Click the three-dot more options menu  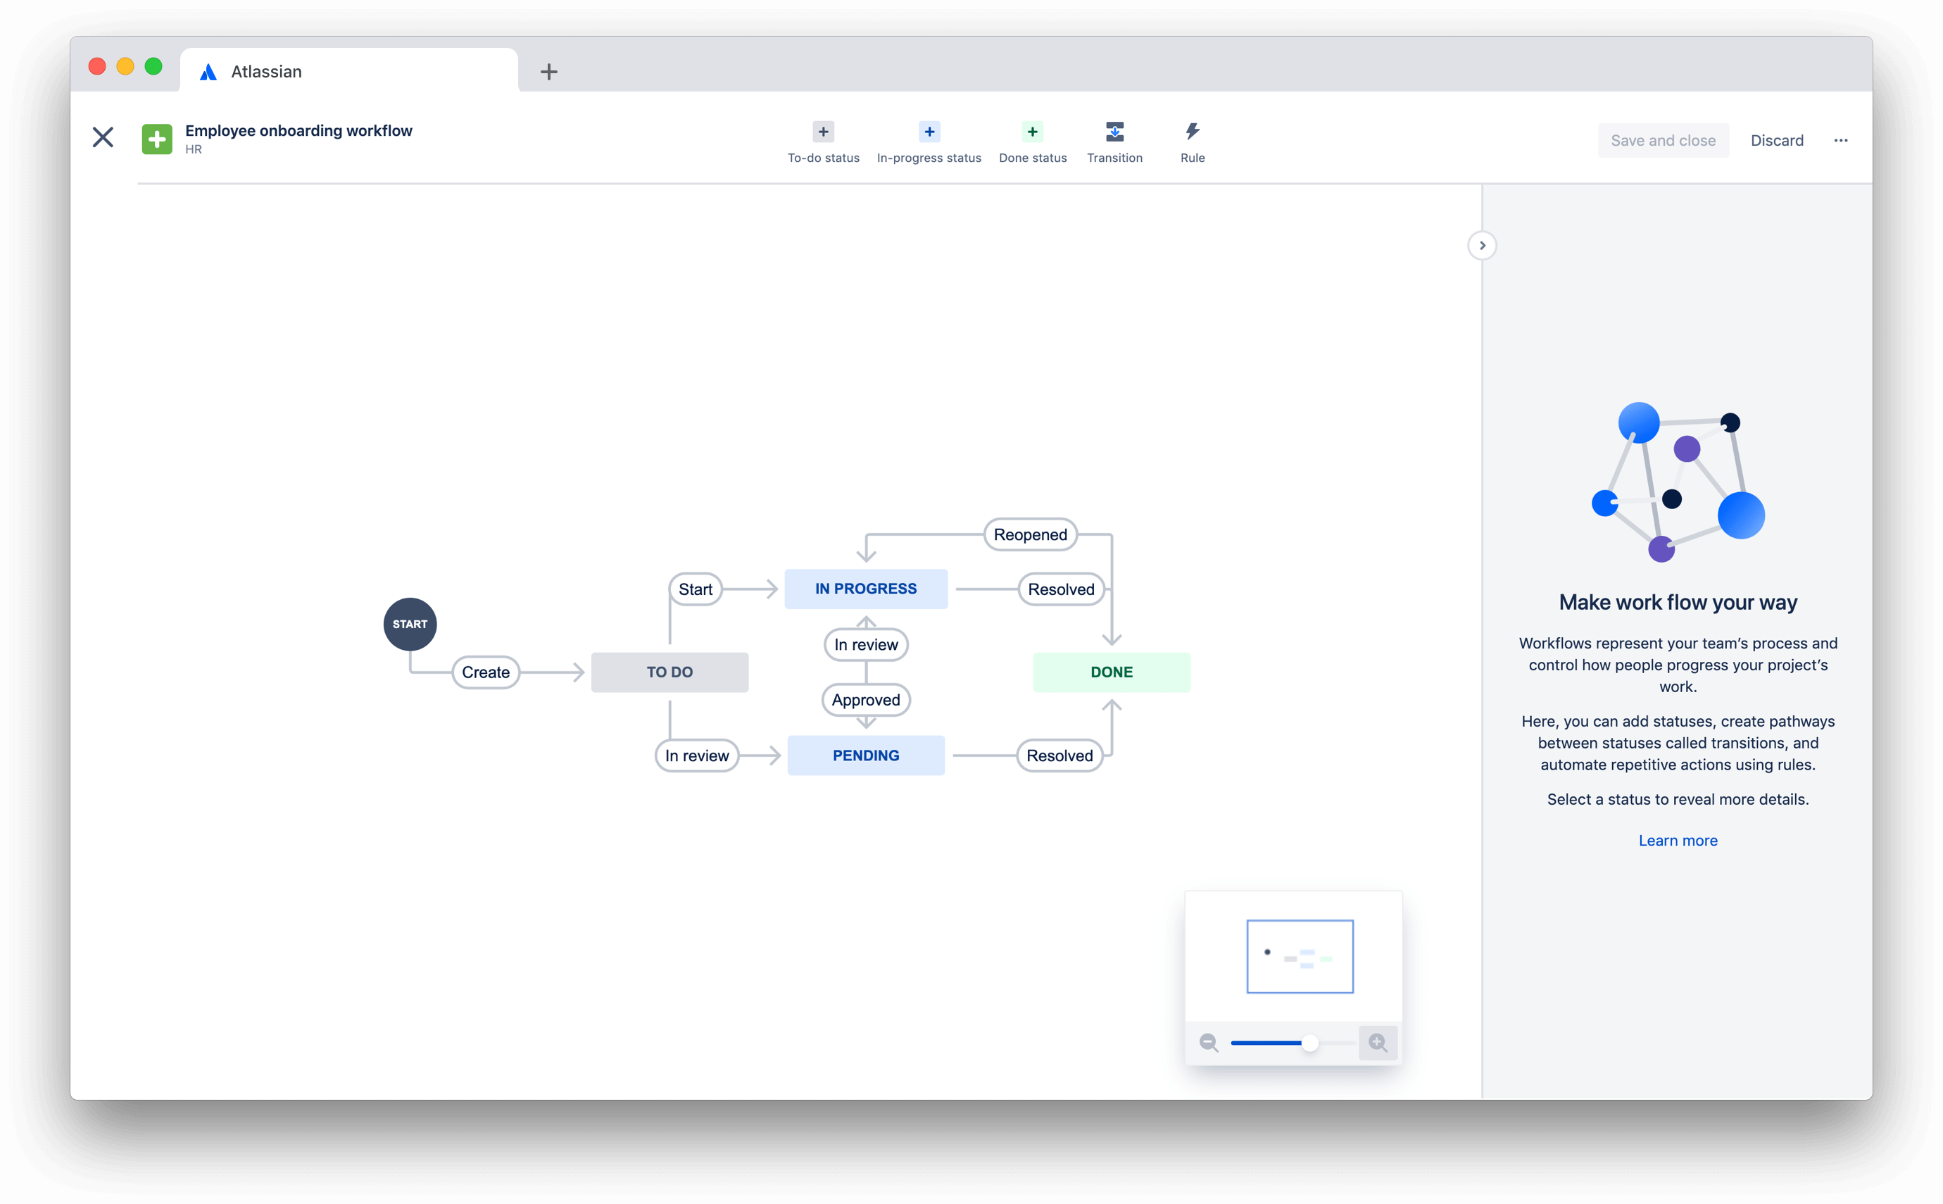coord(1840,140)
